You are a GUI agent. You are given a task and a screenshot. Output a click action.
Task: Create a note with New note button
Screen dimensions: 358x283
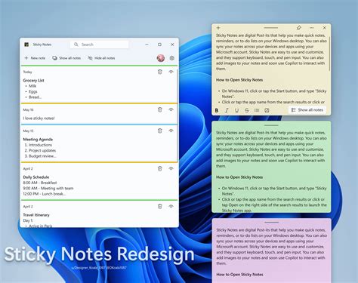coord(35,58)
